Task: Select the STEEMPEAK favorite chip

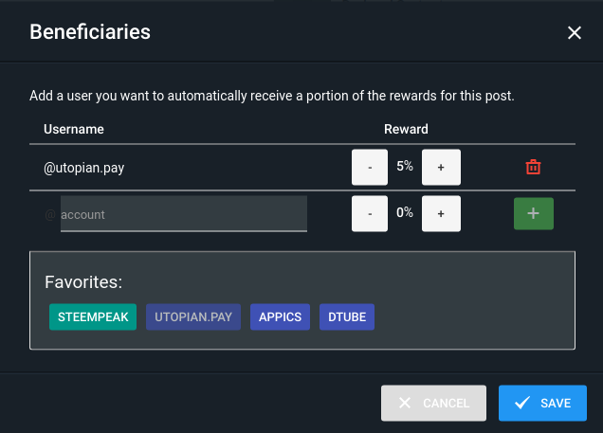Action: [x=93, y=317]
